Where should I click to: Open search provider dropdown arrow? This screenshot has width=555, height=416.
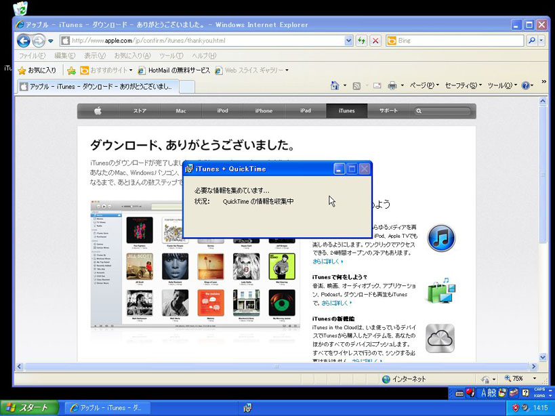(541, 41)
